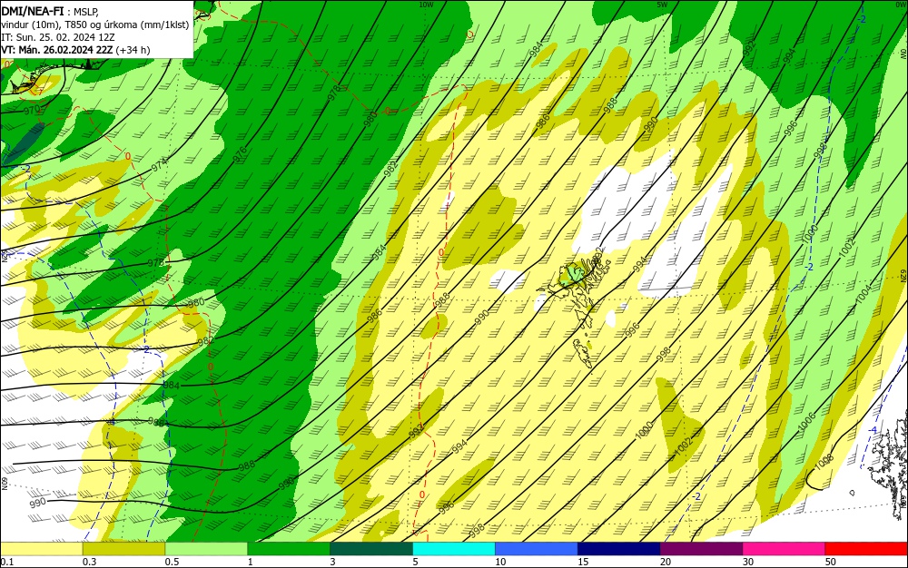Click the olive 0.3 legend swatch

pyautogui.click(x=123, y=549)
